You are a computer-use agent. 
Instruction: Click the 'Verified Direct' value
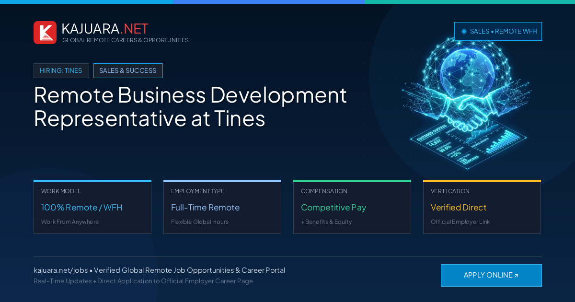click(459, 208)
